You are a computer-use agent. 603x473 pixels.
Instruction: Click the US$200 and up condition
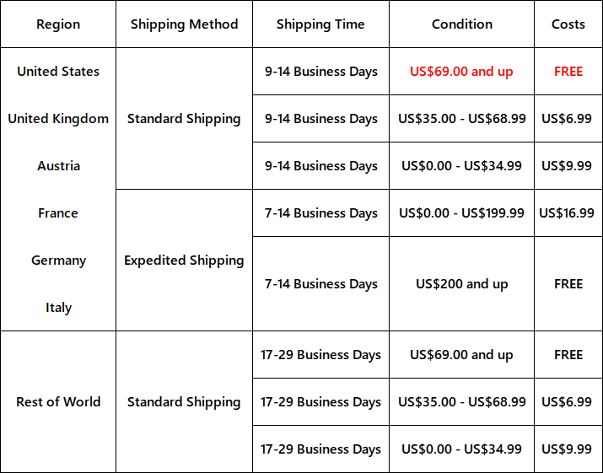click(461, 284)
